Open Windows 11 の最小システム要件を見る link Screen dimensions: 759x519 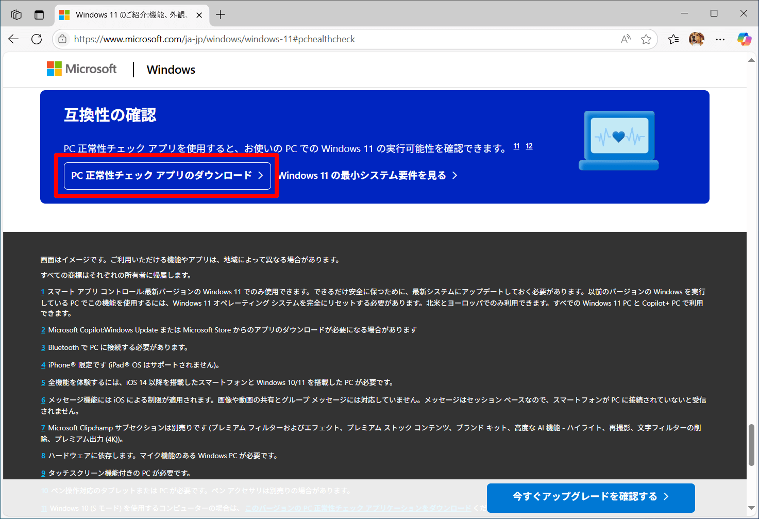[368, 175]
